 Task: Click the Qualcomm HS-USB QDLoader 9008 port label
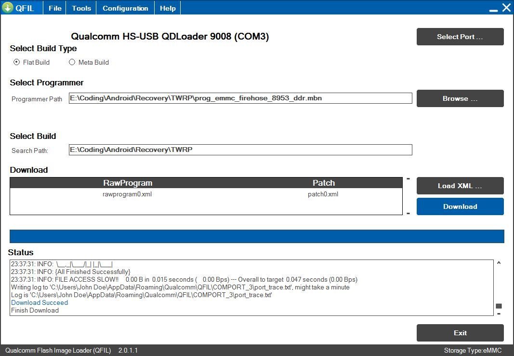pos(170,36)
